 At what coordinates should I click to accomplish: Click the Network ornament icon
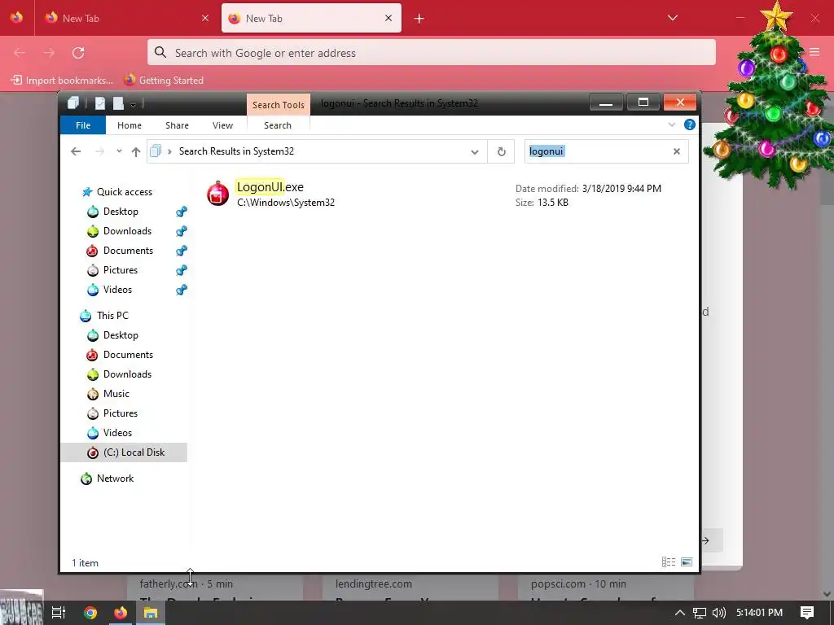pyautogui.click(x=86, y=479)
